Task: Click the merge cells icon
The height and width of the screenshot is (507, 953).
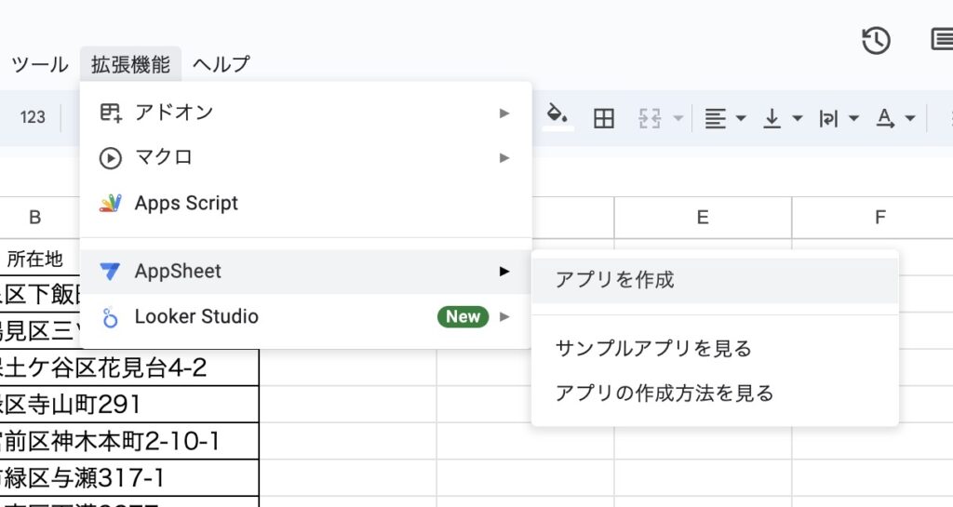Action: point(650,118)
